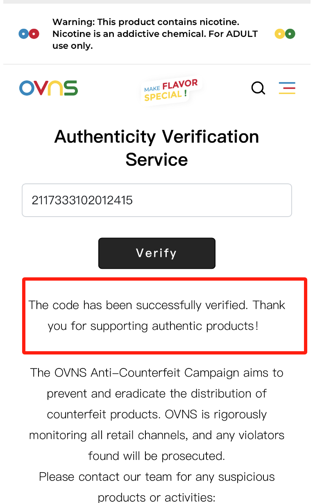
Task: Click the Make Flavor Special badge
Action: pyautogui.click(x=171, y=90)
